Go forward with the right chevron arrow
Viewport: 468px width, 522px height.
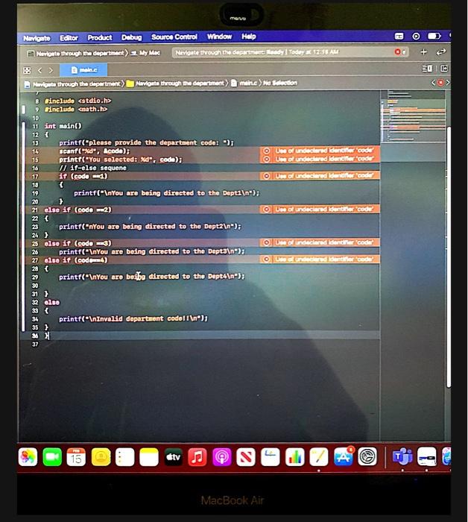(51, 70)
